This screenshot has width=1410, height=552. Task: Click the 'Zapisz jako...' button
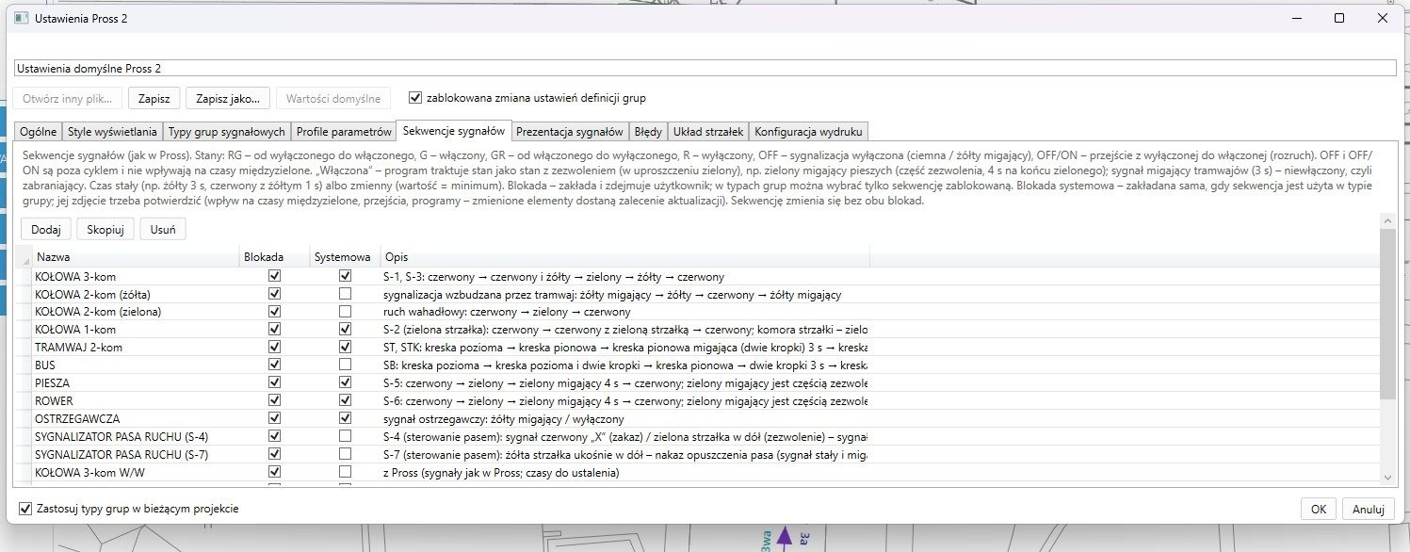[229, 98]
